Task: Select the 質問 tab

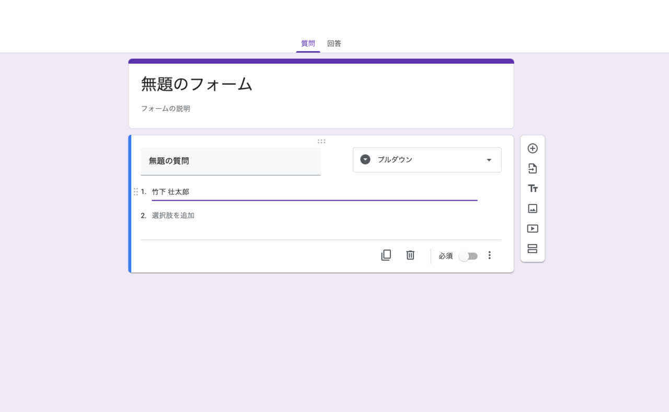Action: click(308, 43)
